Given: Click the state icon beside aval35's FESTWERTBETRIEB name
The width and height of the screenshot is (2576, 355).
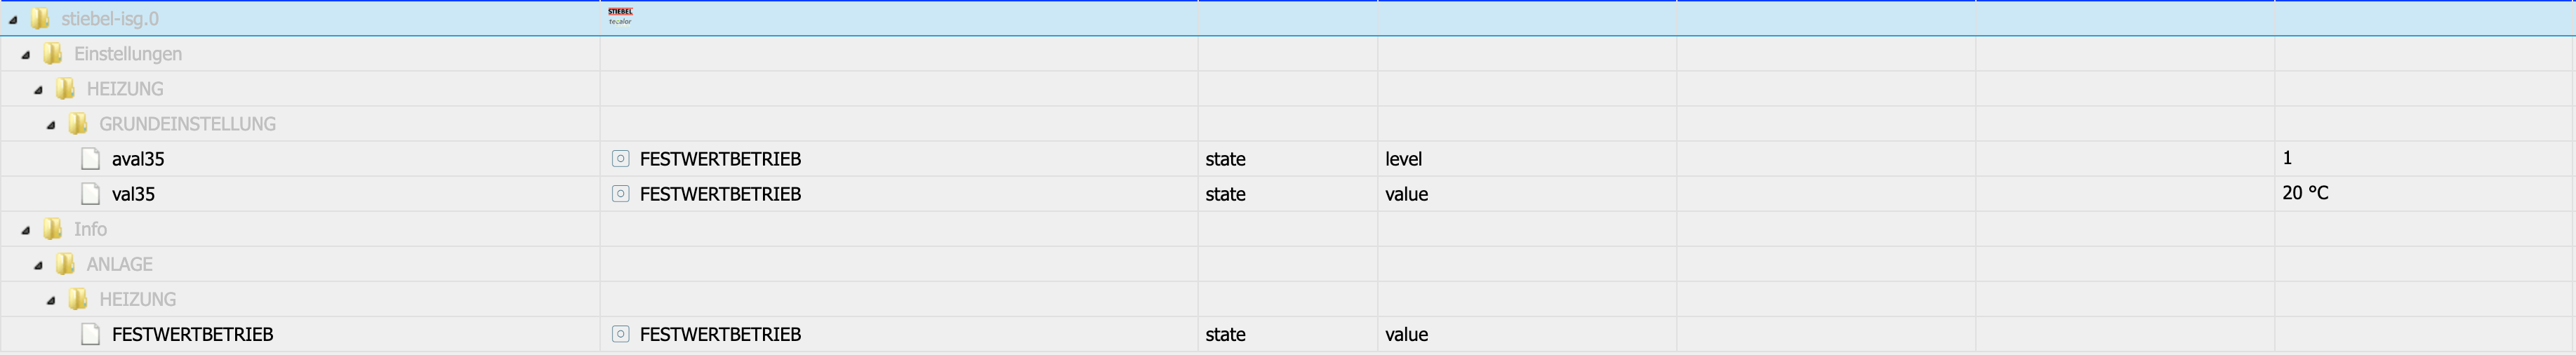Looking at the screenshot, I should [621, 159].
